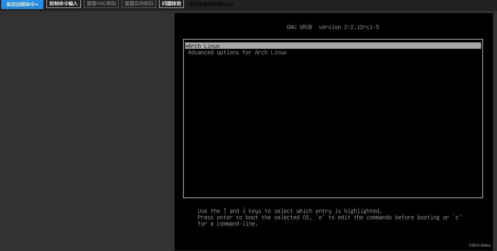Select the Arch Linux boot entry
The width and height of the screenshot is (497, 251).
[x=203, y=46]
